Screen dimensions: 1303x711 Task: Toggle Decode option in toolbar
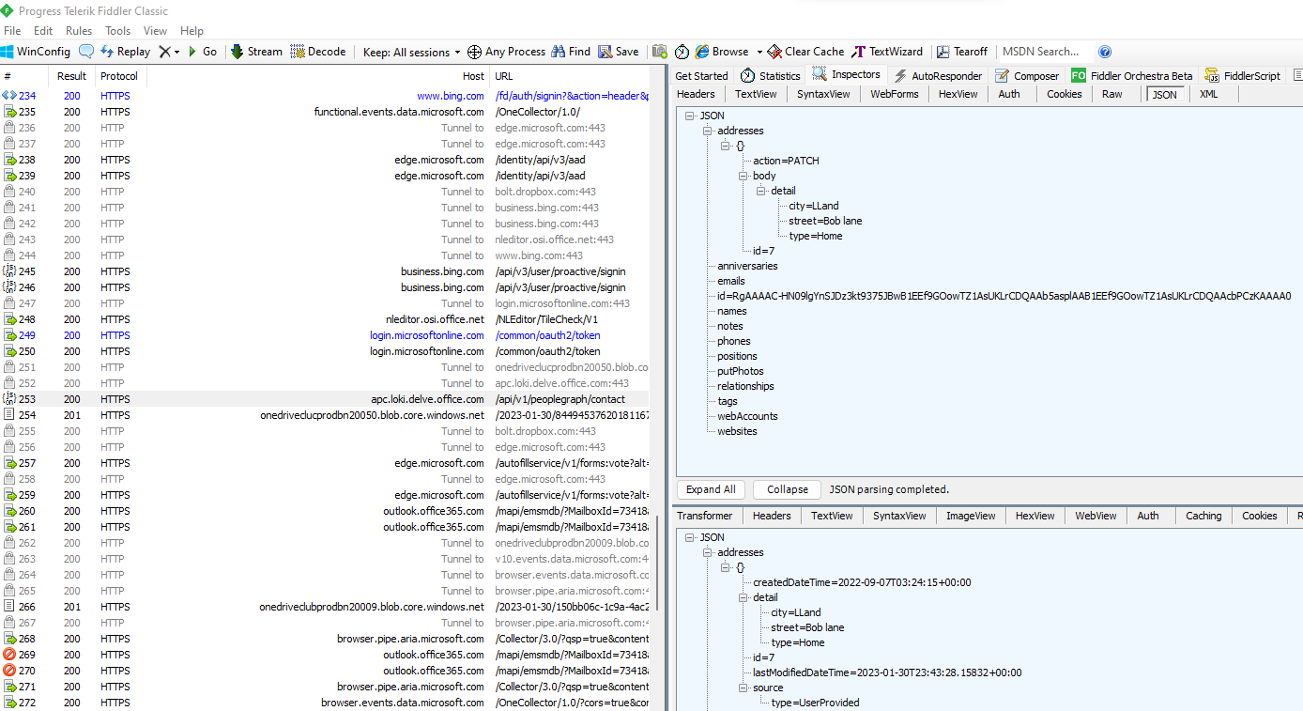pos(318,52)
